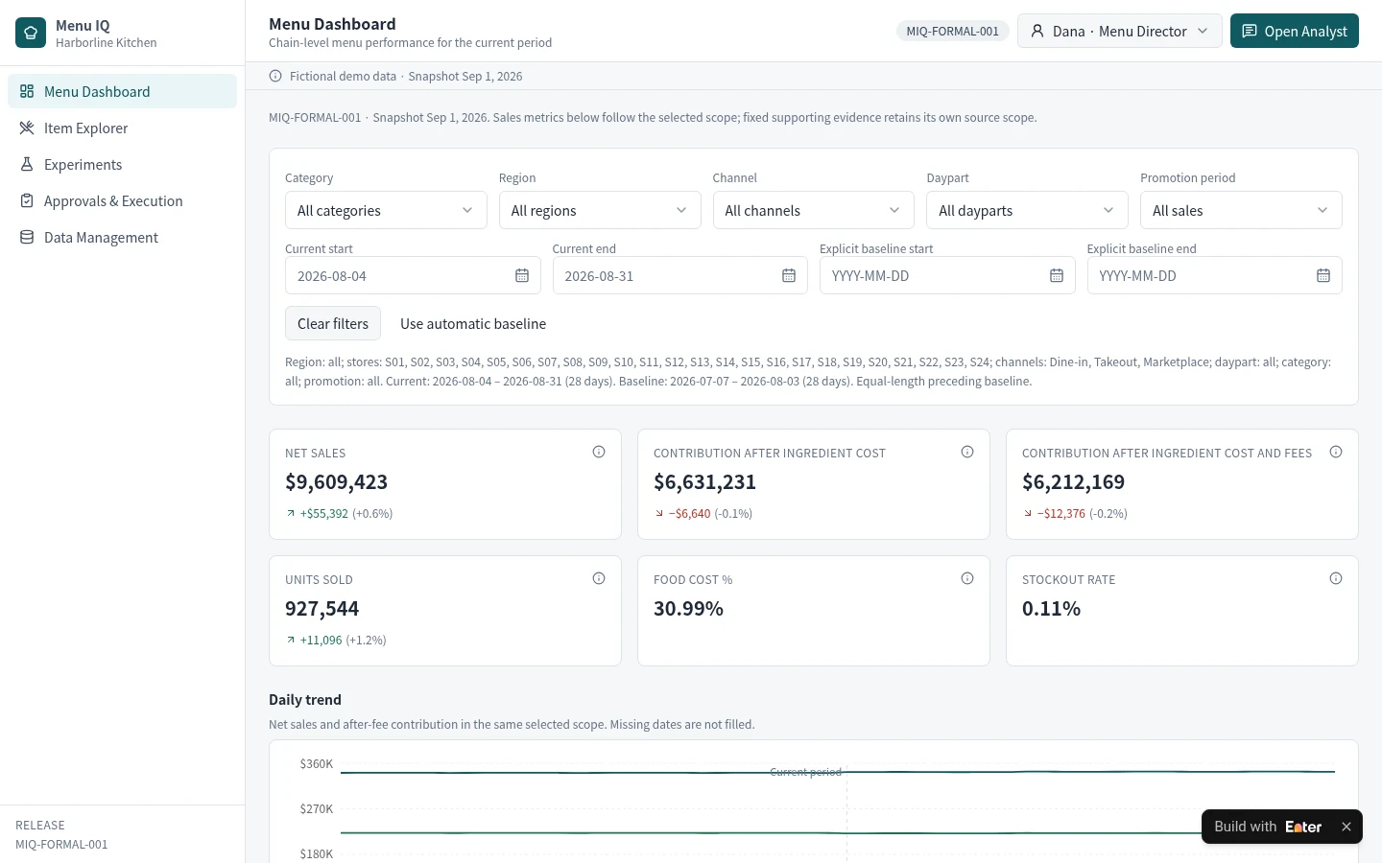Click the +11,096 units change
Screen dimensions: 1382x863
(x=321, y=641)
